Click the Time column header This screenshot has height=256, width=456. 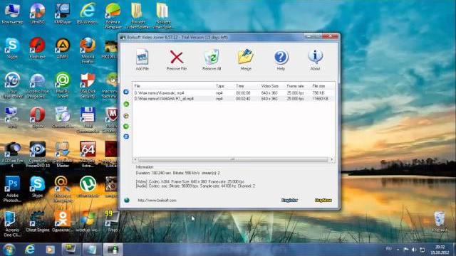click(x=247, y=86)
